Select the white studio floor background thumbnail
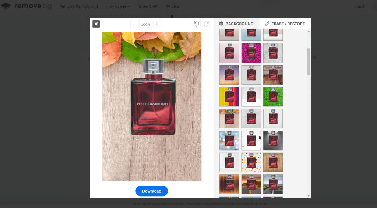Screen dimensions: 377x208 (x=251, y=97)
